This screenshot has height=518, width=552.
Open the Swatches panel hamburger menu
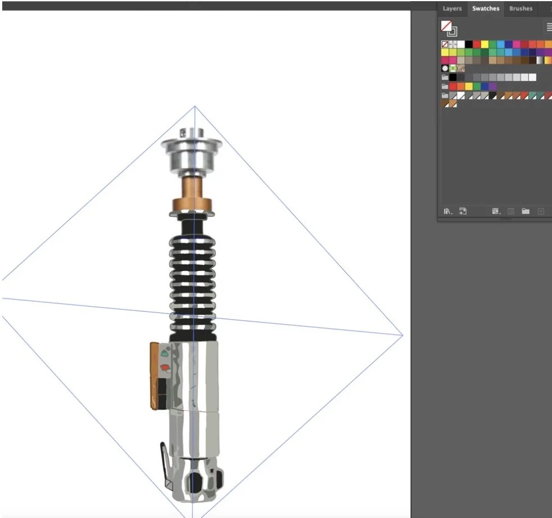point(549,27)
